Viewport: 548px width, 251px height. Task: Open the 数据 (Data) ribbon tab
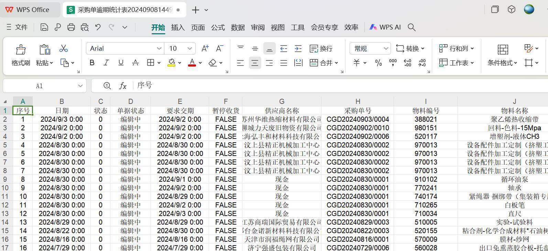(x=238, y=27)
